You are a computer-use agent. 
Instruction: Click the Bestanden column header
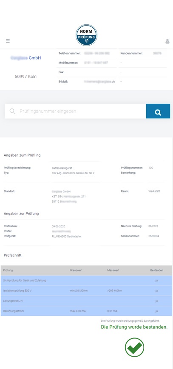tap(156, 270)
